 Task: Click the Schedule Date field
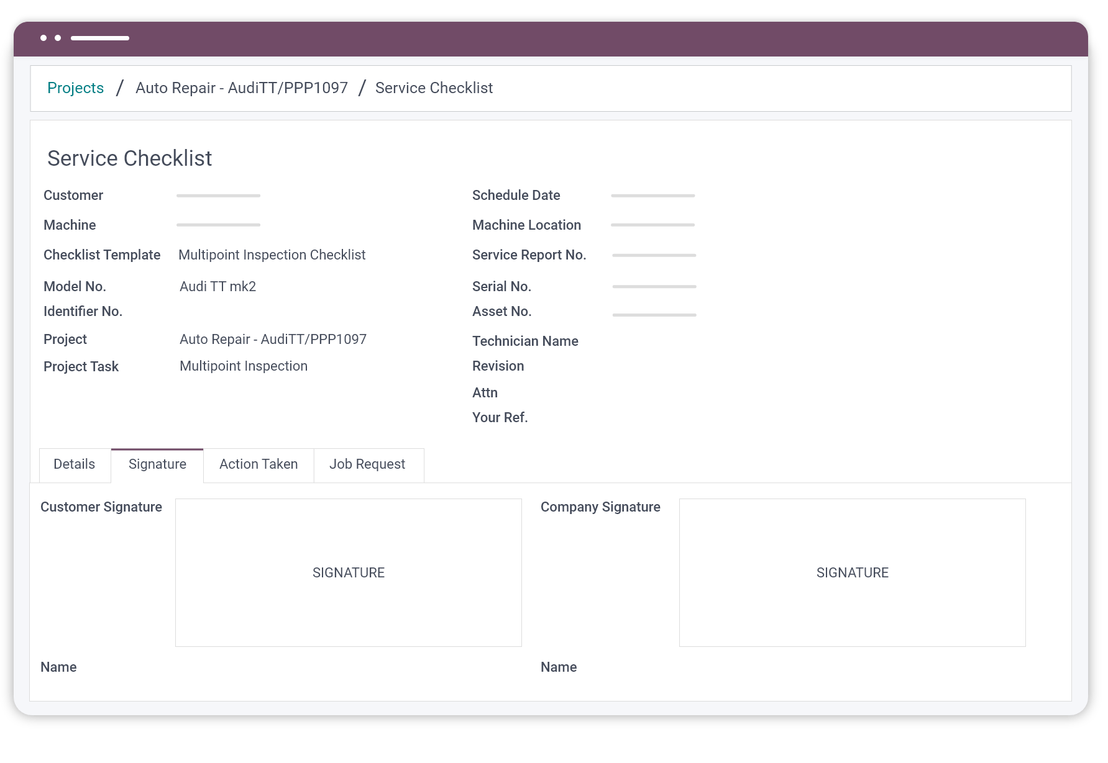tap(652, 195)
